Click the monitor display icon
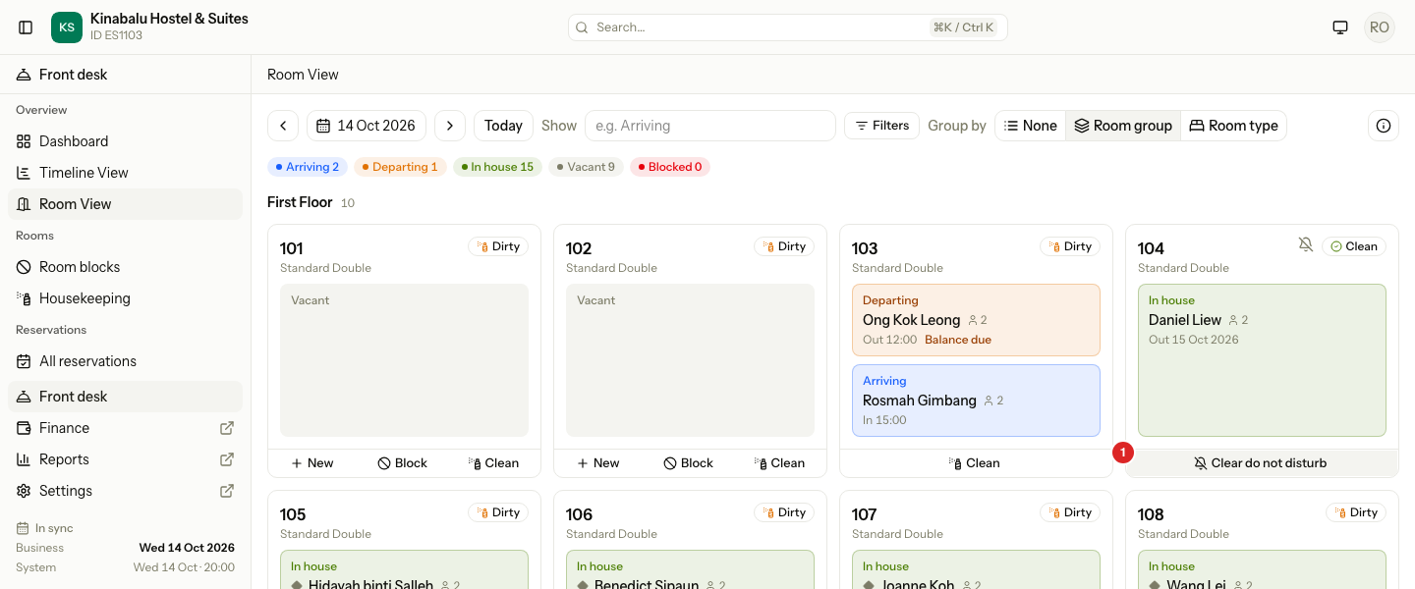This screenshot has height=589, width=1415. point(1340,27)
